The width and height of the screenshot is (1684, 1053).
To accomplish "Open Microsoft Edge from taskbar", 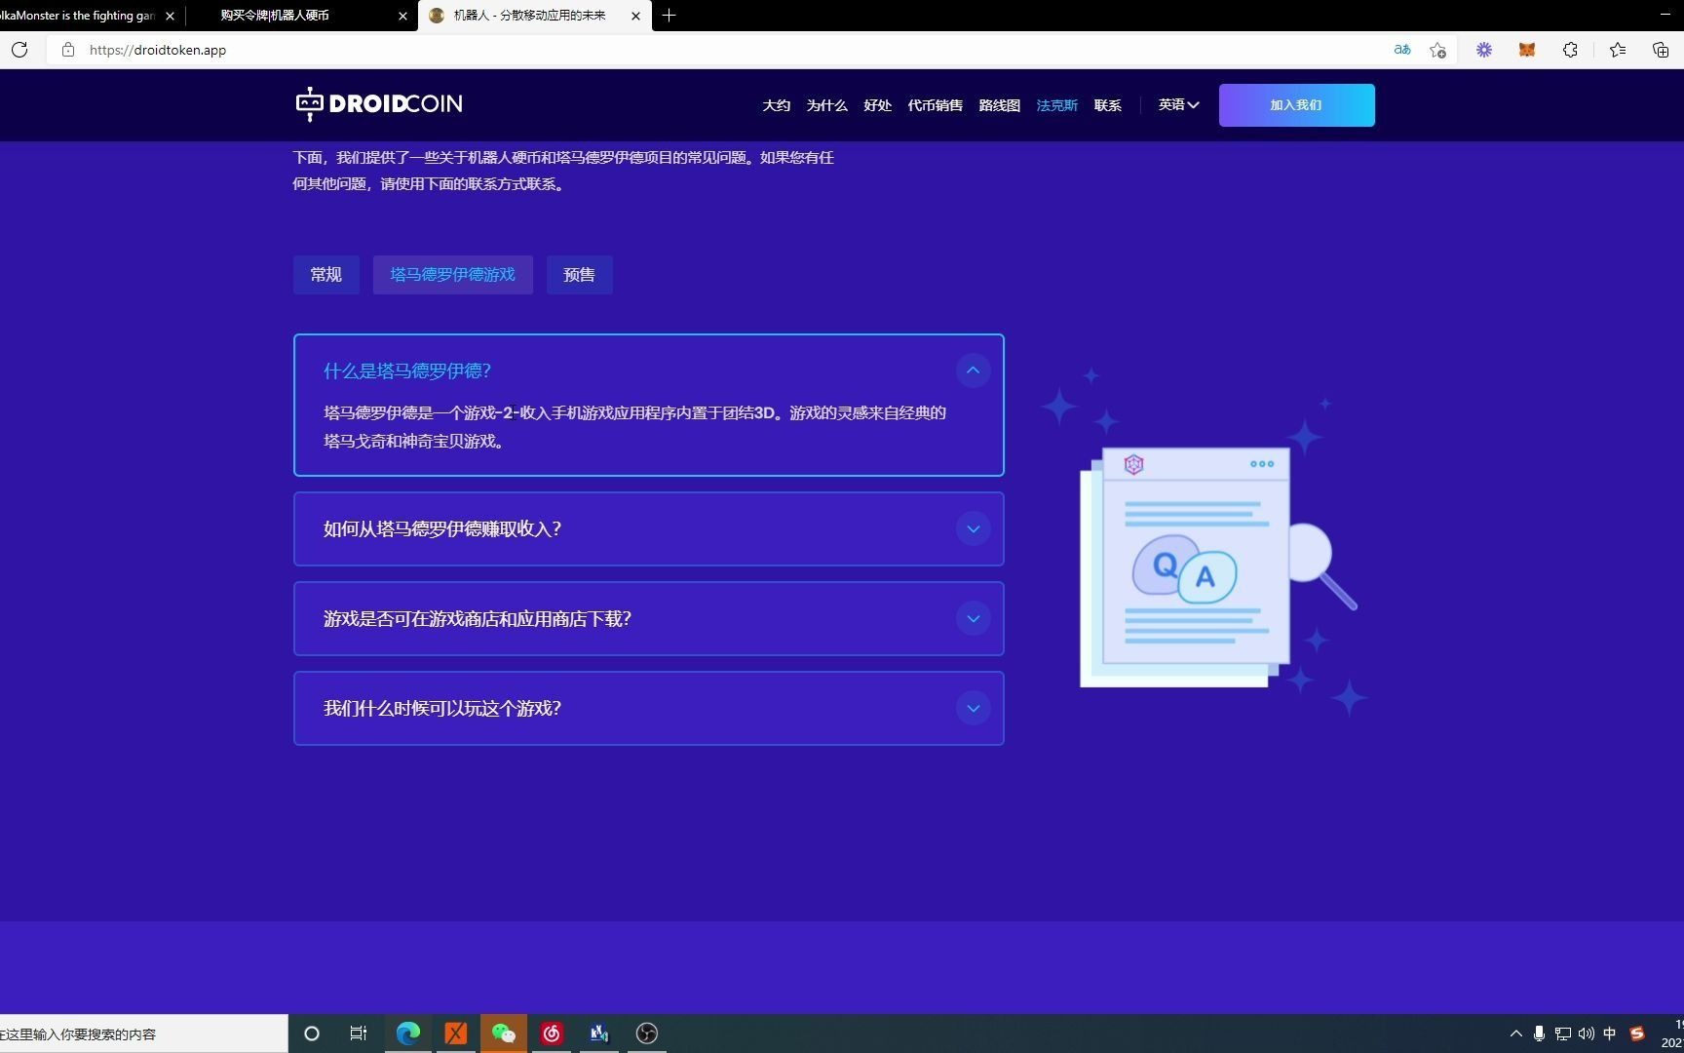I will (408, 1033).
